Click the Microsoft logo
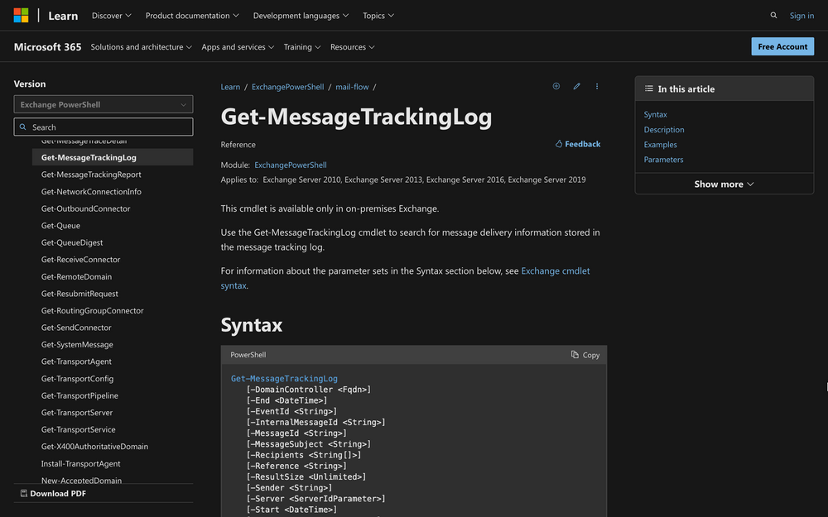This screenshot has width=828, height=517. (x=21, y=15)
